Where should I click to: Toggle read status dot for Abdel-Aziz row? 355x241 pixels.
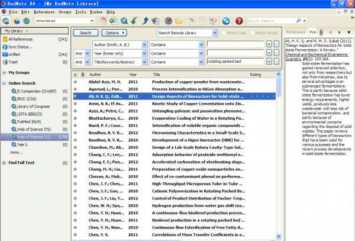point(75,82)
